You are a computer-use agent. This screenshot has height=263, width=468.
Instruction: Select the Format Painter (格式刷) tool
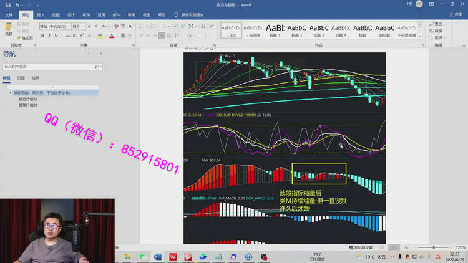26,38
